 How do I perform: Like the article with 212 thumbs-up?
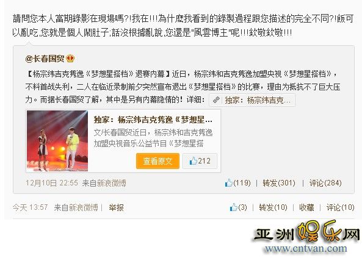click(x=200, y=161)
